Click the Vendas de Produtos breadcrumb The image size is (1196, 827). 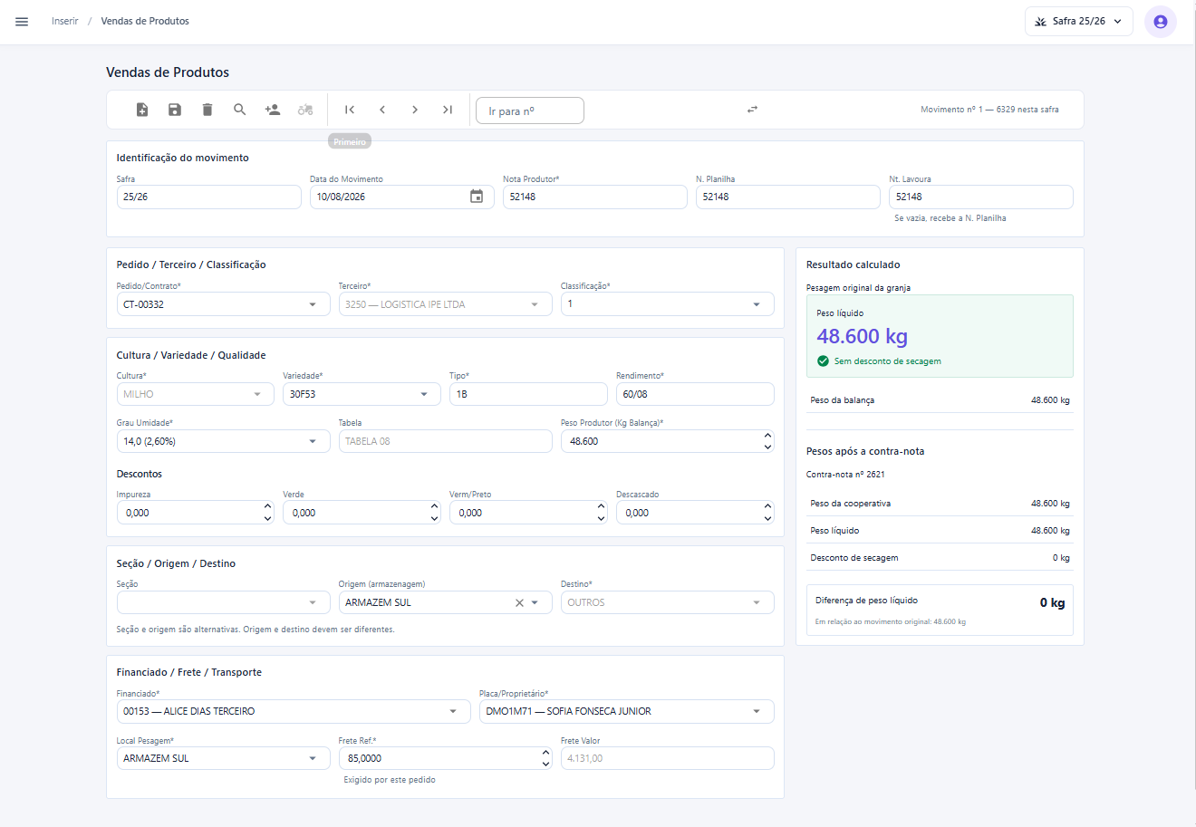pos(145,21)
